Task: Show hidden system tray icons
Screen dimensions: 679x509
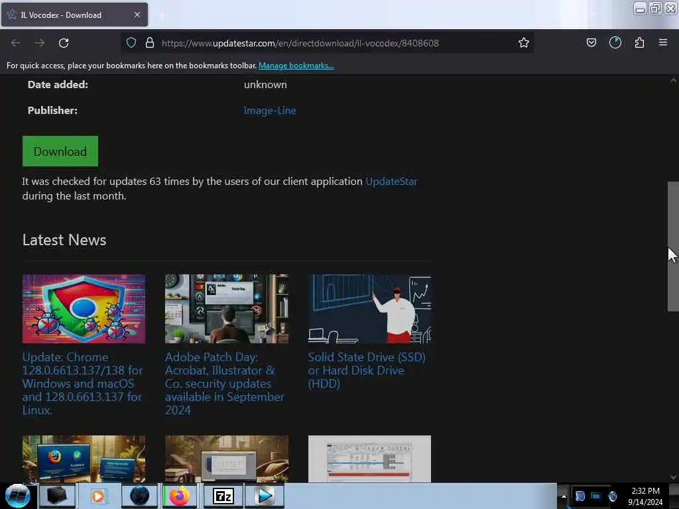Action: click(564, 496)
